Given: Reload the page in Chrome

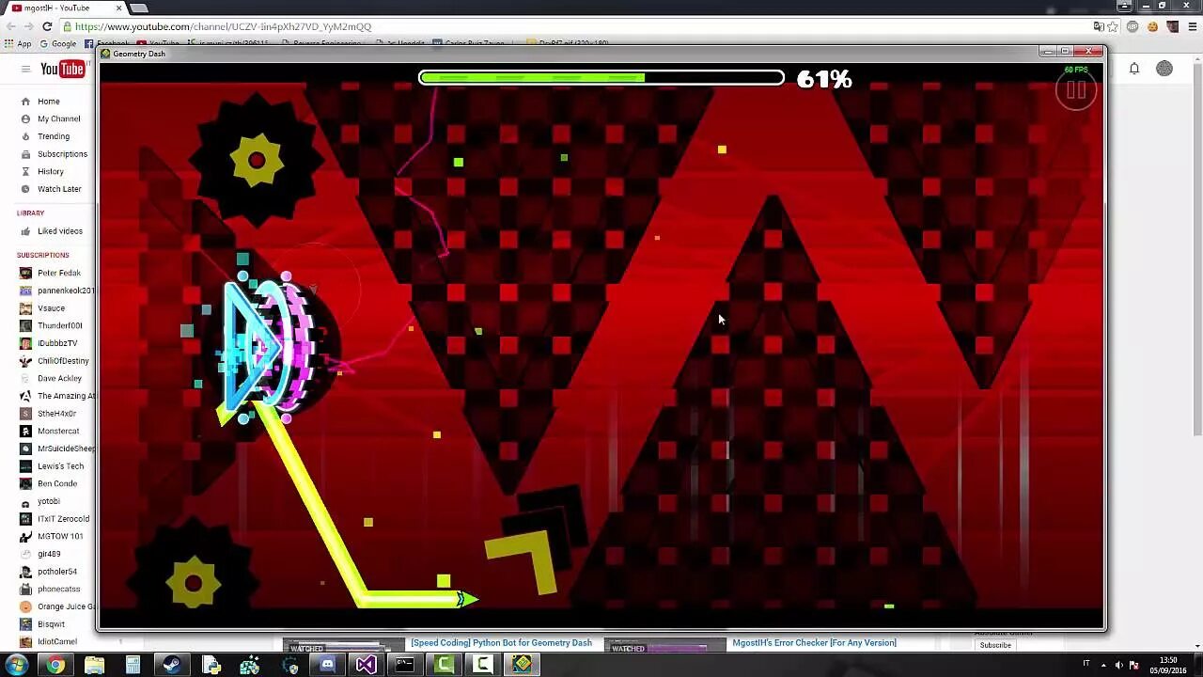Looking at the screenshot, I should coord(47,26).
